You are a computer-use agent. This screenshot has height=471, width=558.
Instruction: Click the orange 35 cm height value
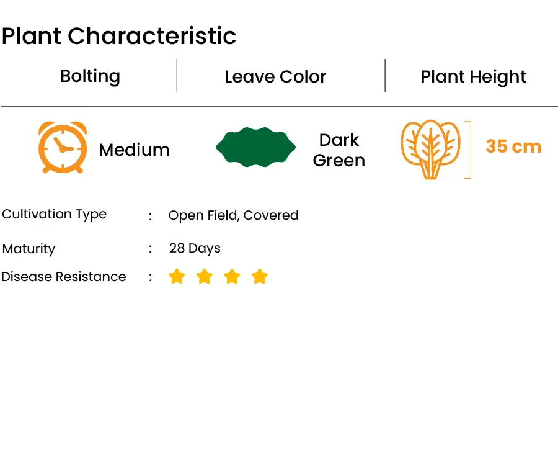(x=513, y=146)
